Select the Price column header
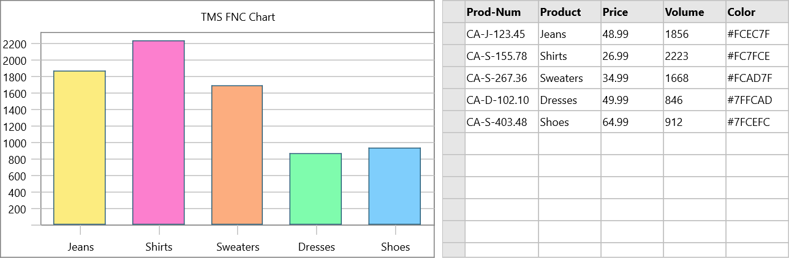This screenshot has width=789, height=258. [x=632, y=12]
